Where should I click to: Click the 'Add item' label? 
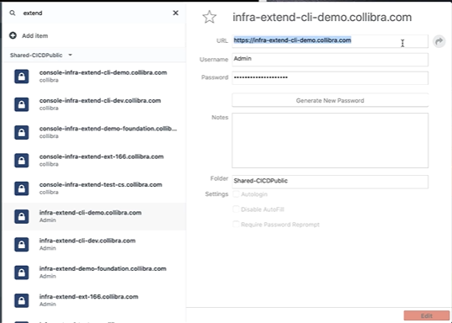click(x=35, y=35)
